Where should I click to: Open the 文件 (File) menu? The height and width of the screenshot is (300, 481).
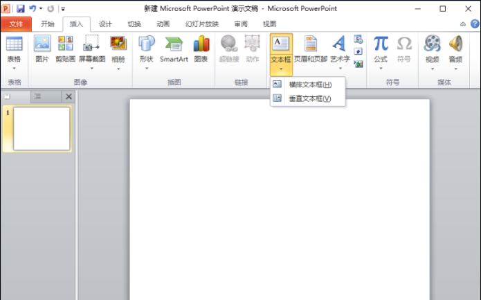[x=16, y=24]
